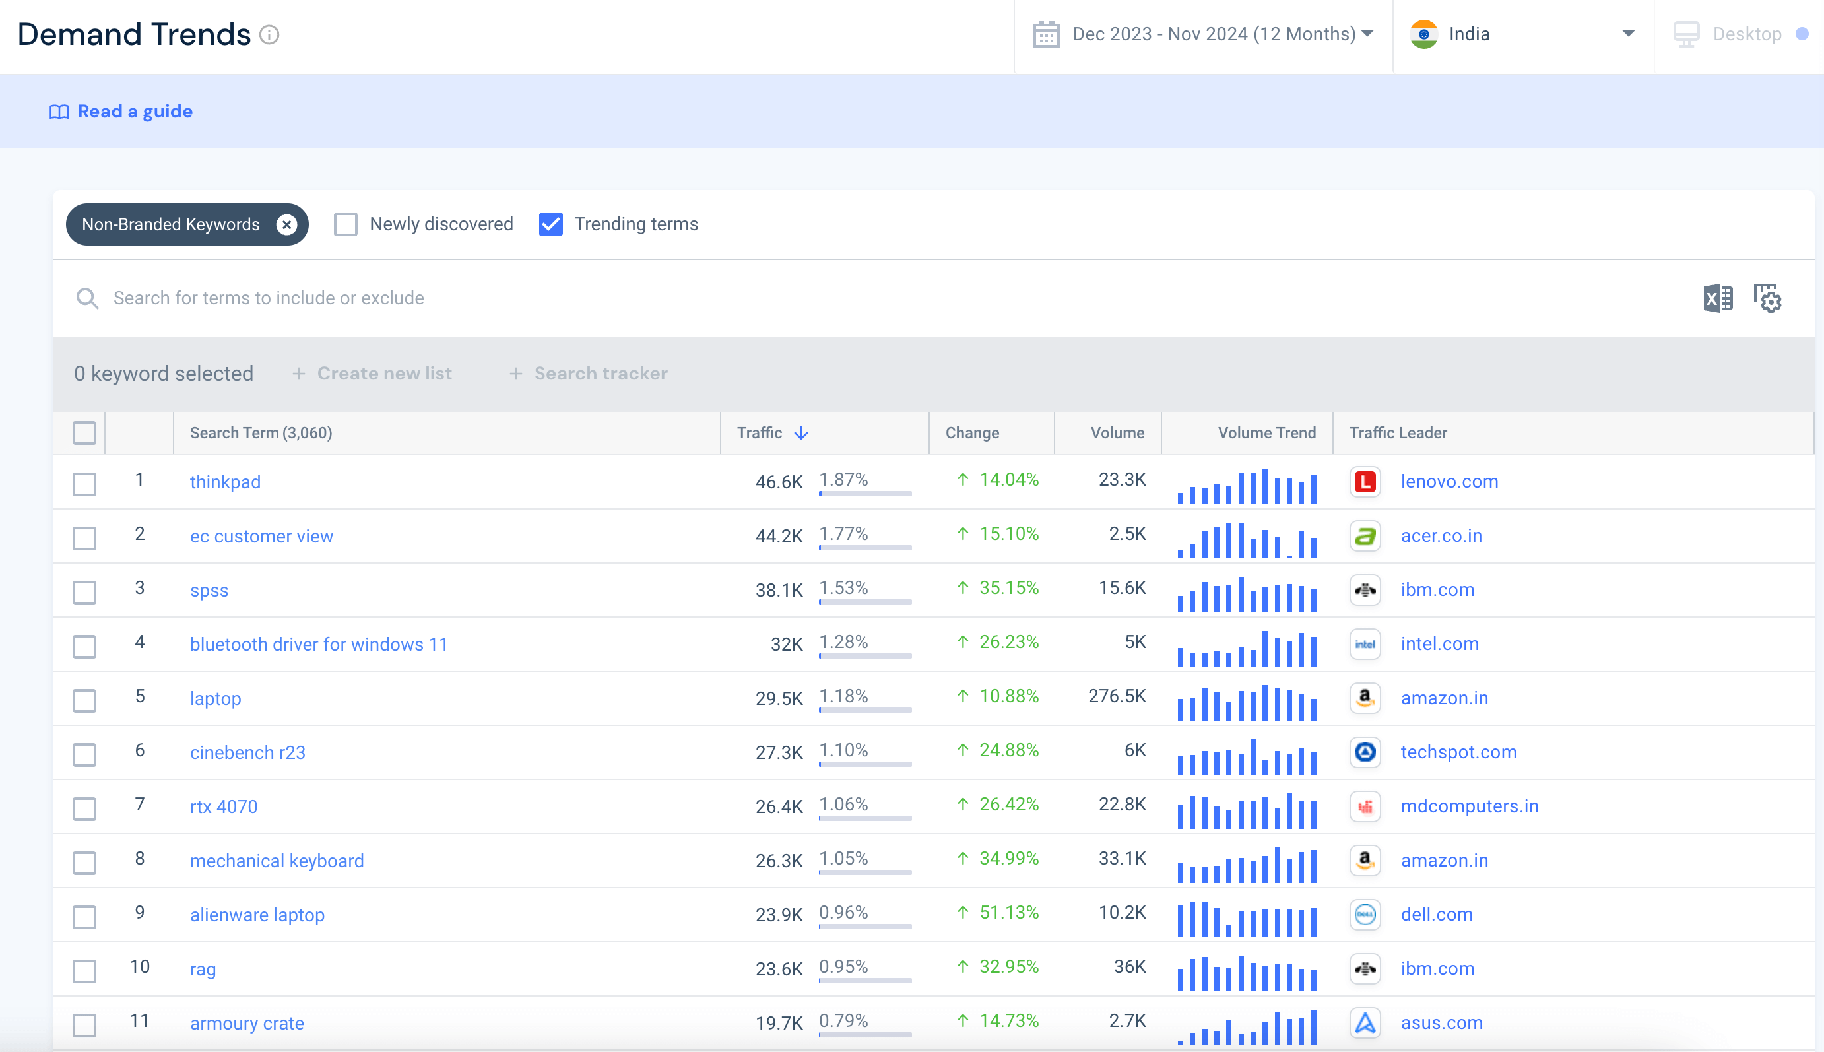
Task: Remove the Non-Branded Keywords filter chip
Action: [x=287, y=224]
